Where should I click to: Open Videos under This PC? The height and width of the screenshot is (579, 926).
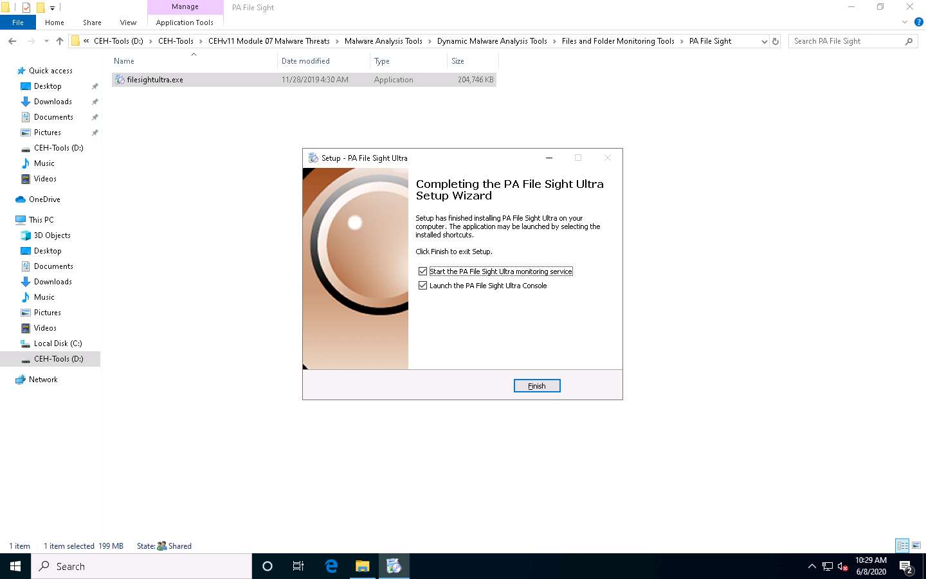pos(45,328)
